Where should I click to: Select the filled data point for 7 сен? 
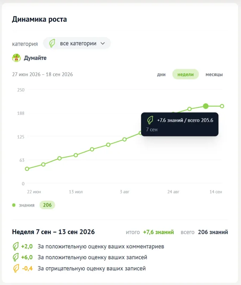(206, 106)
